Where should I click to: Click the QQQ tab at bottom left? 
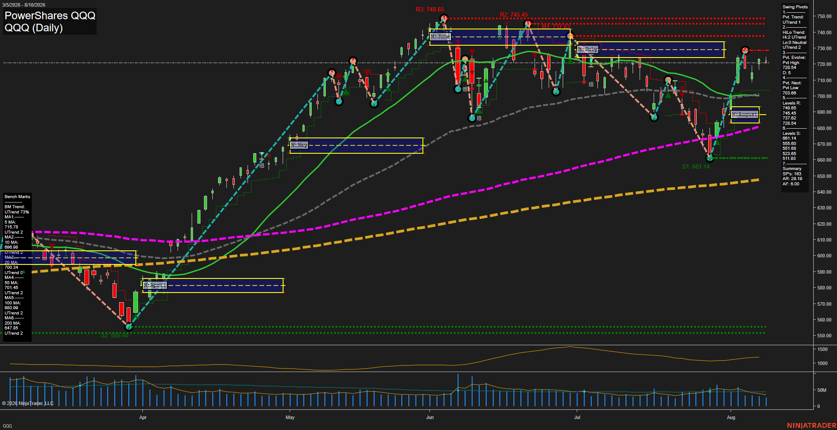(x=7, y=426)
